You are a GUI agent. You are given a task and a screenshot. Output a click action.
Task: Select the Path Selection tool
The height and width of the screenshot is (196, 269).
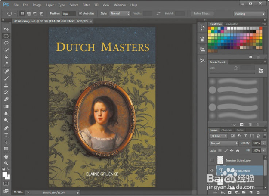6,142
